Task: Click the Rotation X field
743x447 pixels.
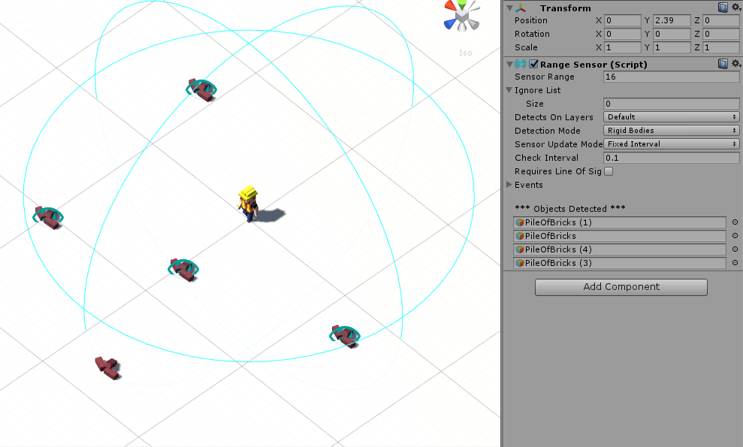Action: pyautogui.click(x=623, y=34)
